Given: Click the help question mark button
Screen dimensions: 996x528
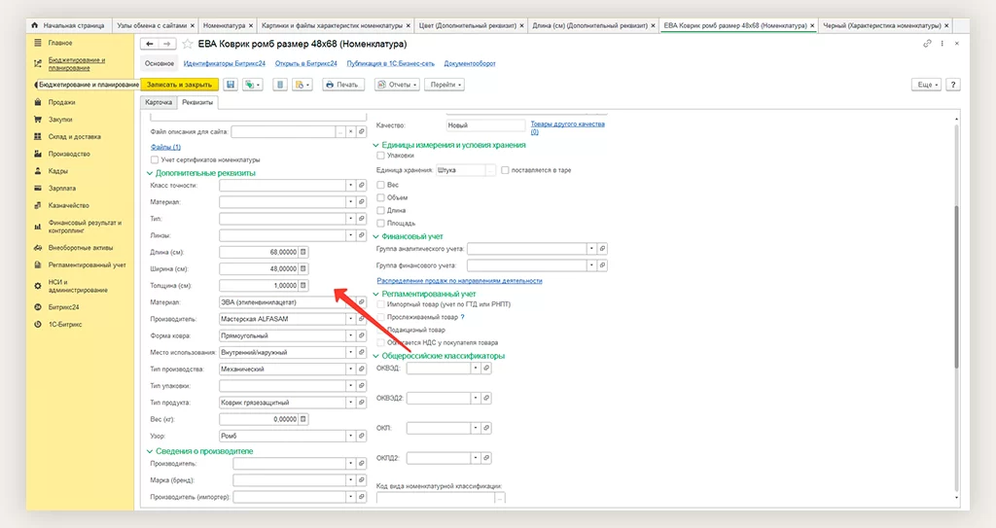Looking at the screenshot, I should point(952,85).
